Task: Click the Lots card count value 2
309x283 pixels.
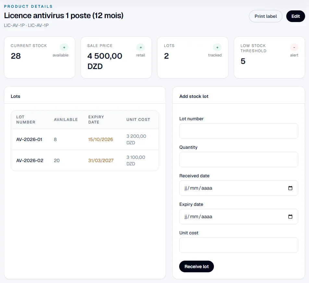Action: pos(166,56)
